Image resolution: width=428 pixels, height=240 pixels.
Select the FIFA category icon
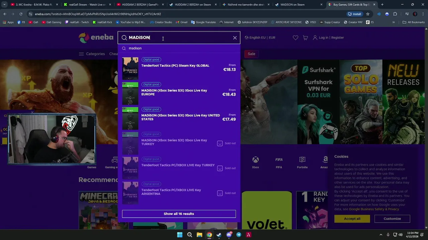click(279, 162)
